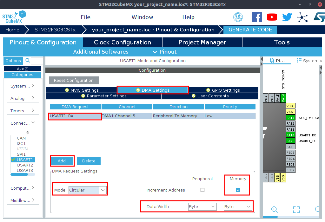This screenshot has width=325, height=222.
Task: Open the Peripheral Data Width Byte dropdown
Action: [202, 206]
